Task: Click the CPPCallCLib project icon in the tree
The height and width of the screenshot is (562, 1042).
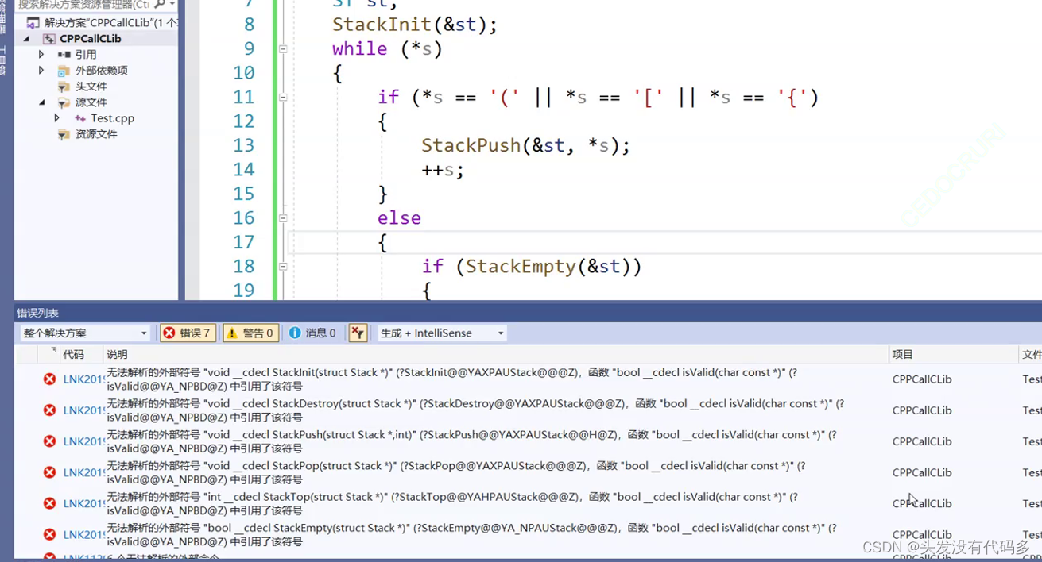Action: [x=48, y=39]
